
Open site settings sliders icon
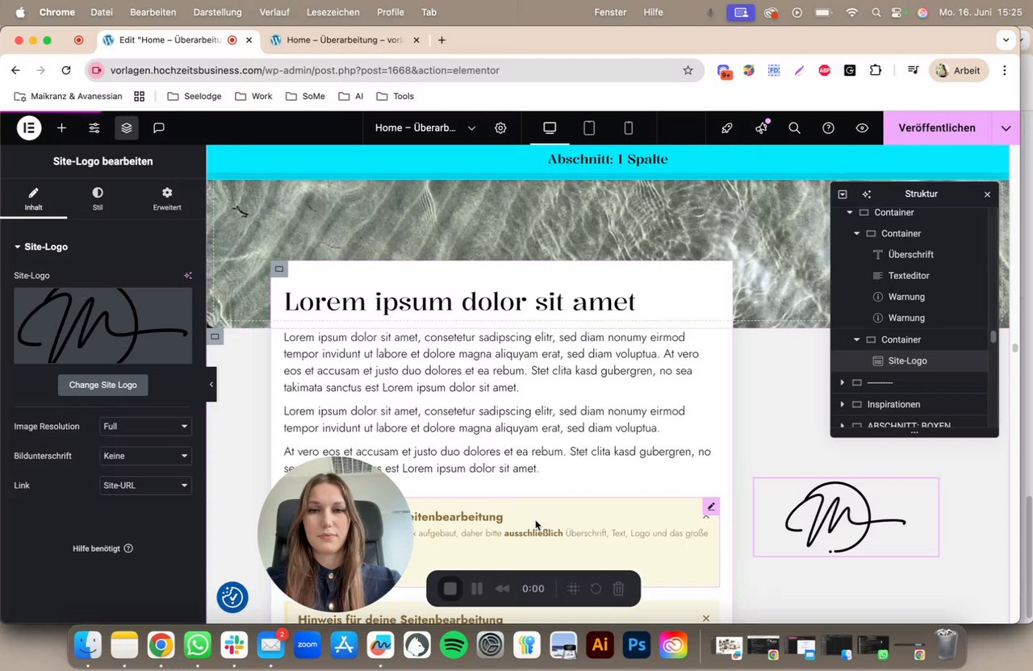94,127
